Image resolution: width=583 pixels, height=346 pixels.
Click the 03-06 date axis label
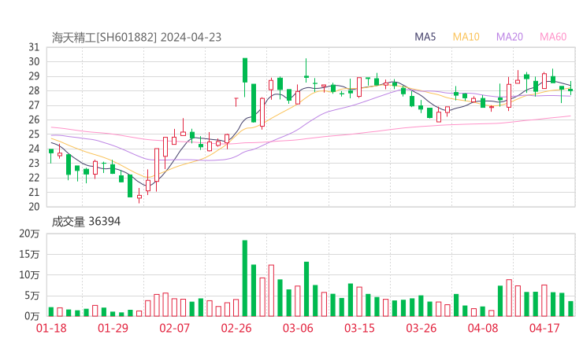tap(298, 328)
